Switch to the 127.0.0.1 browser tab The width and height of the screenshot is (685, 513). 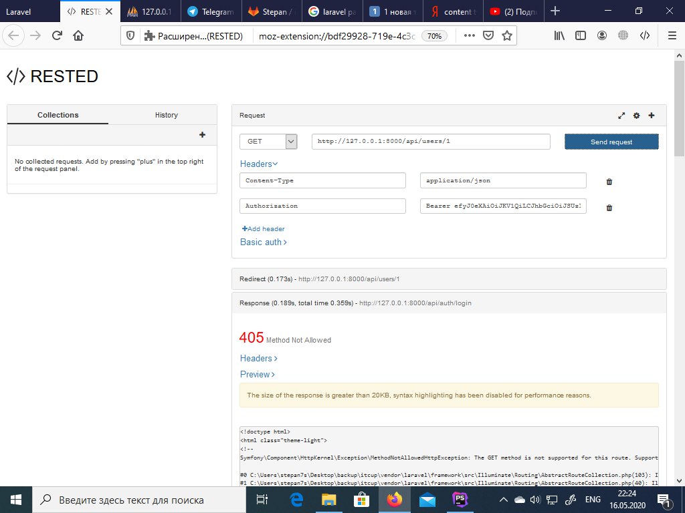click(x=151, y=11)
